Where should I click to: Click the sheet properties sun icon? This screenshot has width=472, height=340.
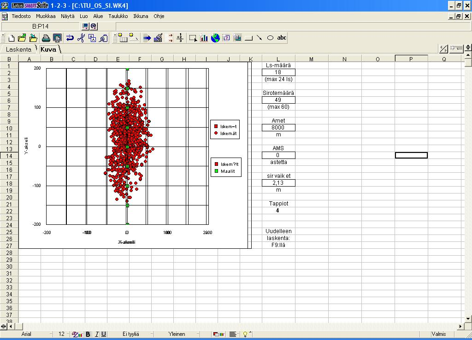tap(134, 38)
